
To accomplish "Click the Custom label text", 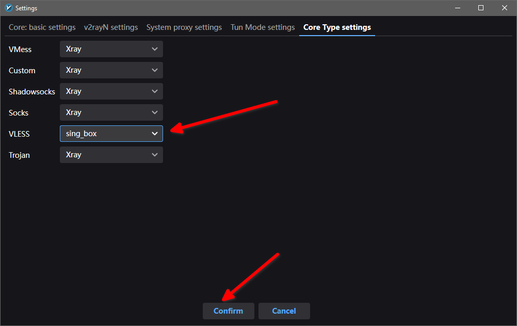I will pyautogui.click(x=22, y=71).
